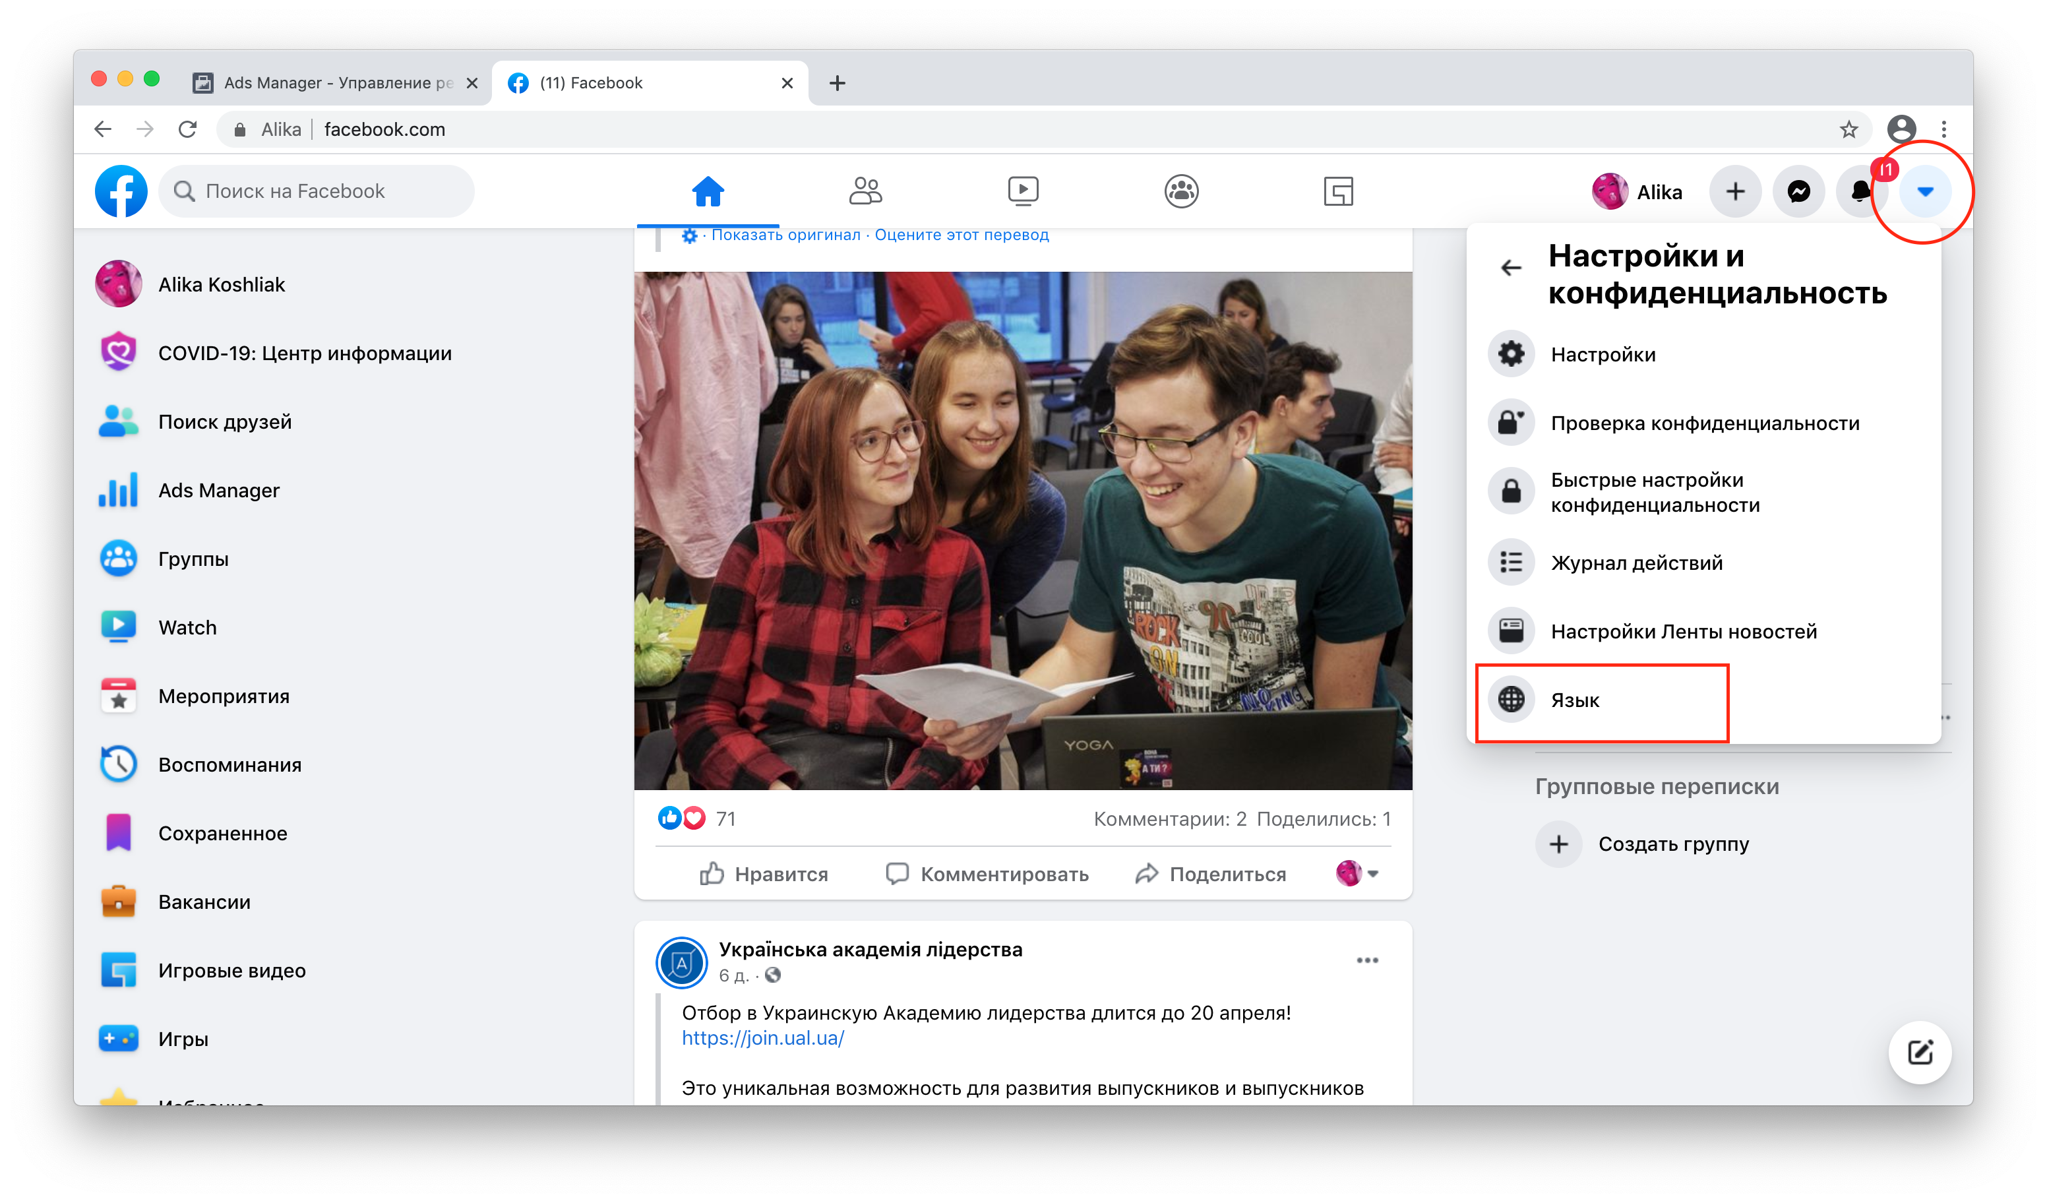Open Facebook Messenger icon

(1798, 191)
